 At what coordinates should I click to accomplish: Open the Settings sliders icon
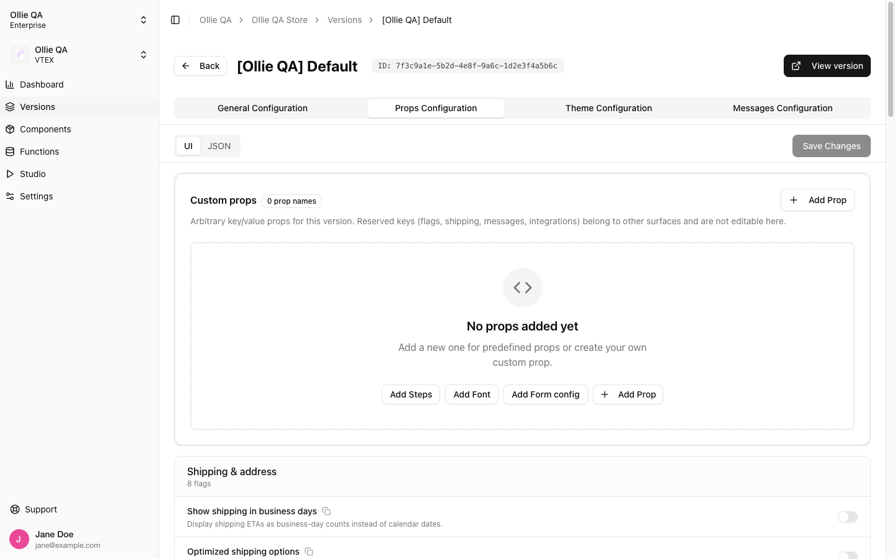(x=10, y=196)
